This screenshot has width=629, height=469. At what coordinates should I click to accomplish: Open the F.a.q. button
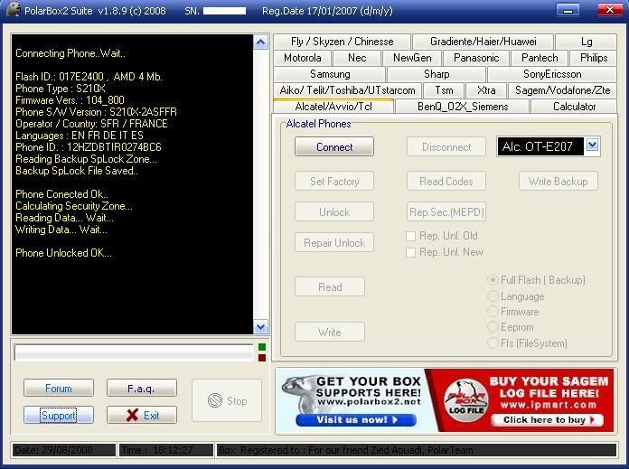(142, 388)
